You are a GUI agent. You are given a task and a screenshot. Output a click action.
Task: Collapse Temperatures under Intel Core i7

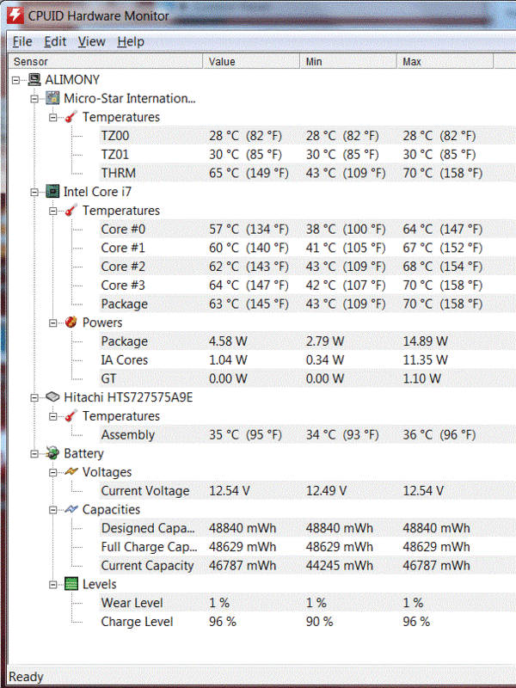52,211
